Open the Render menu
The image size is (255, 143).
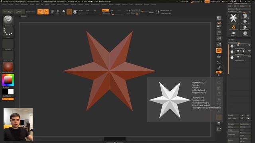(104, 4)
